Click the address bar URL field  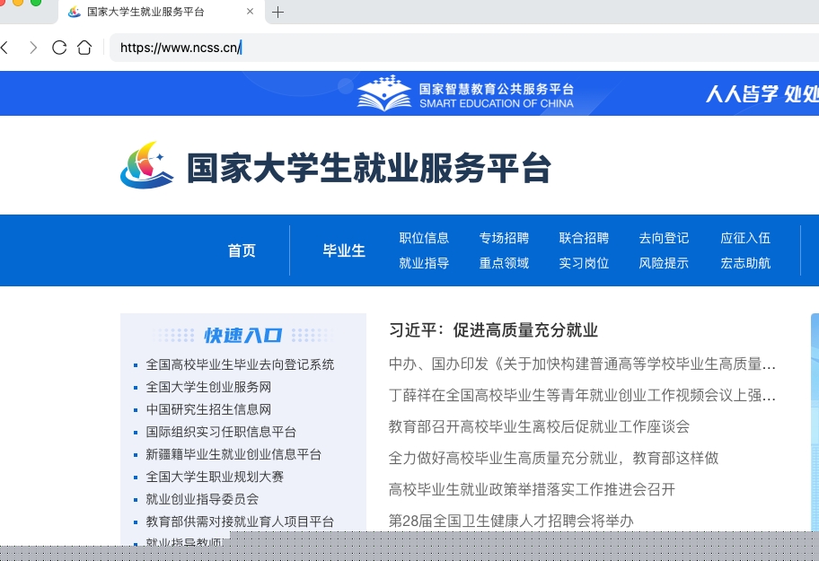click(x=449, y=48)
